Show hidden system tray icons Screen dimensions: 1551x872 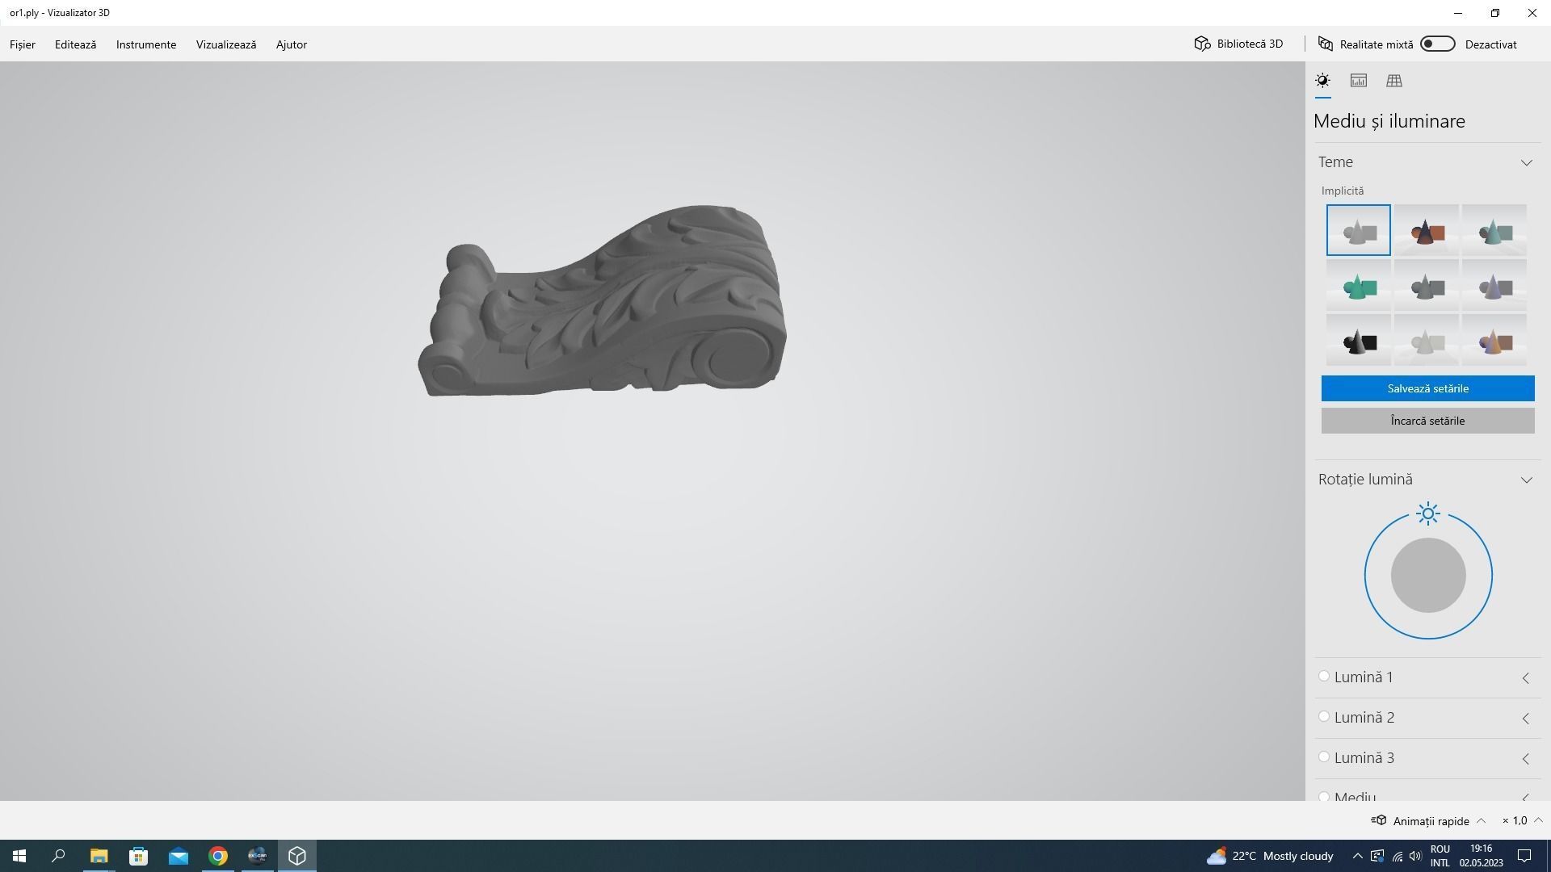[1358, 856]
